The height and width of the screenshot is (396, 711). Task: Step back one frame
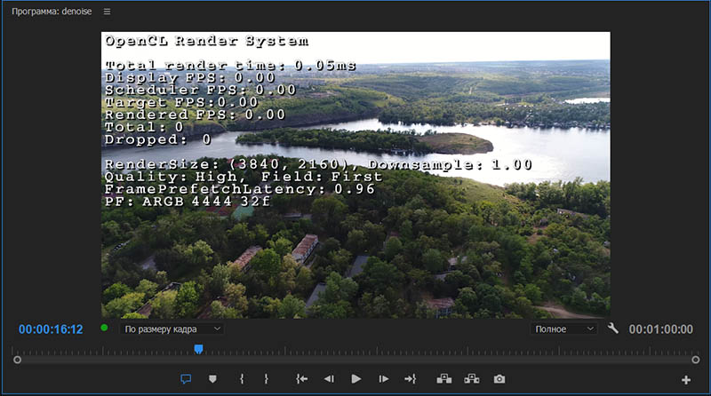(329, 379)
